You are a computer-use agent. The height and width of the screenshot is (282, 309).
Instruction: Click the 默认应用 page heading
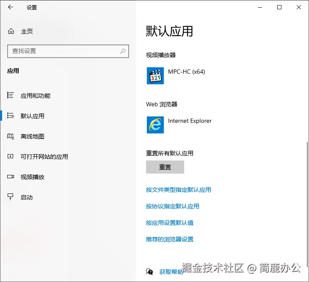click(169, 31)
